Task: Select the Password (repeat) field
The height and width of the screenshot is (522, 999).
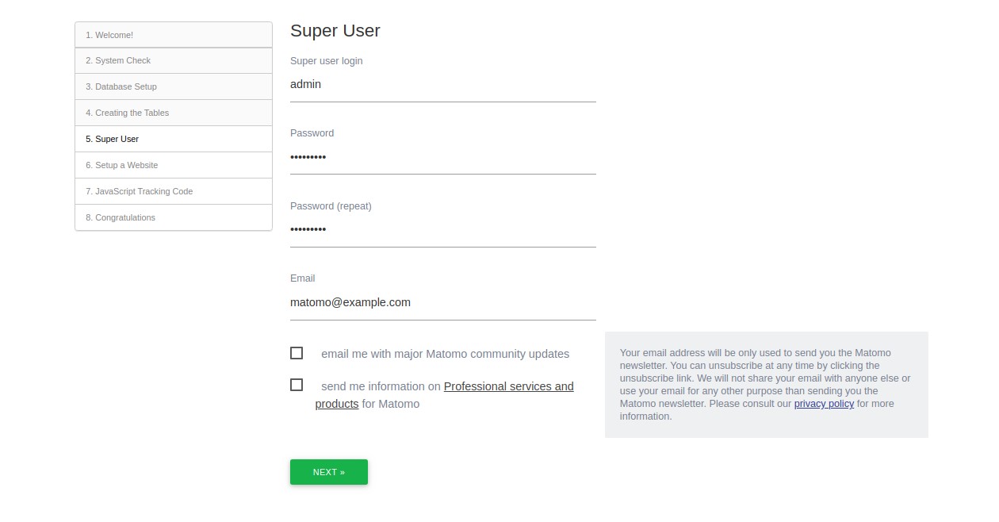Action: click(x=442, y=230)
